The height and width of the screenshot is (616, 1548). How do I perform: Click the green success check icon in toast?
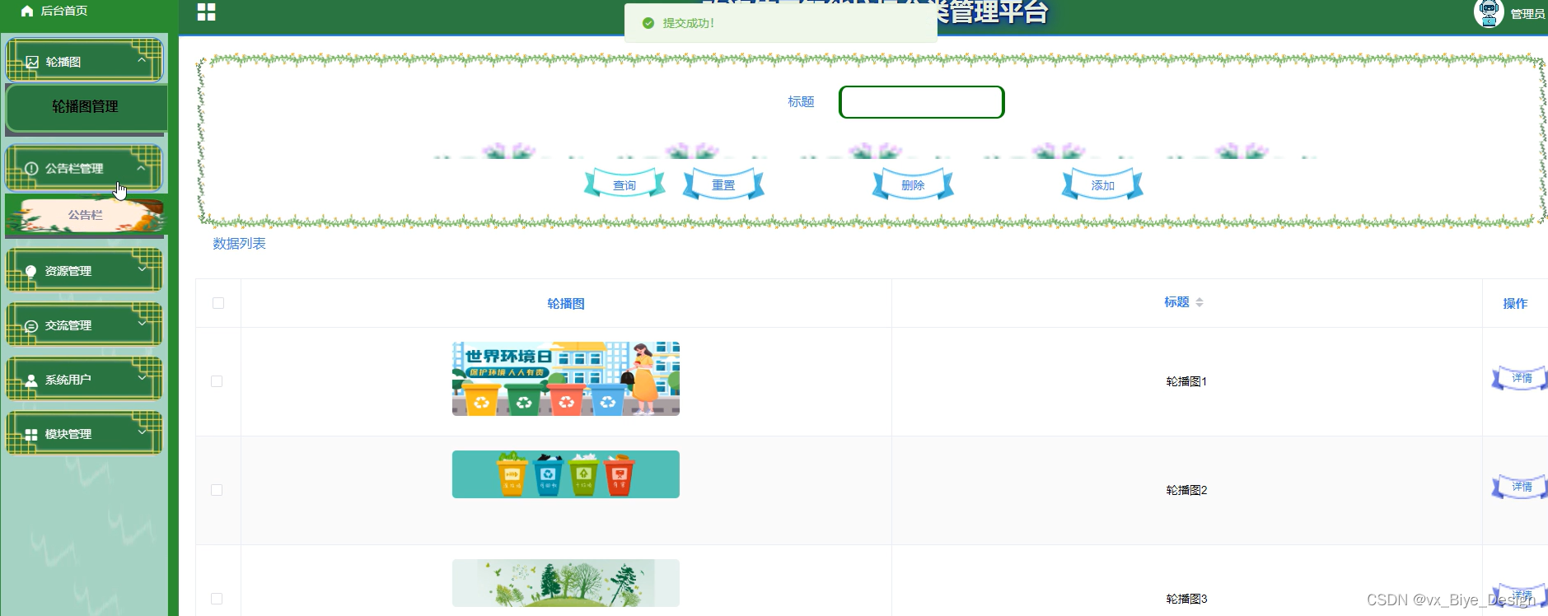[x=648, y=23]
